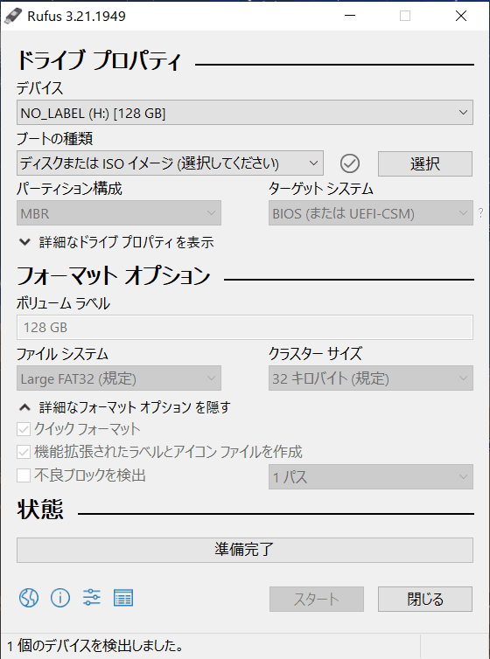Toggle クイック フォーマット checkbox
Image resolution: width=490 pixels, height=659 pixels.
24,429
